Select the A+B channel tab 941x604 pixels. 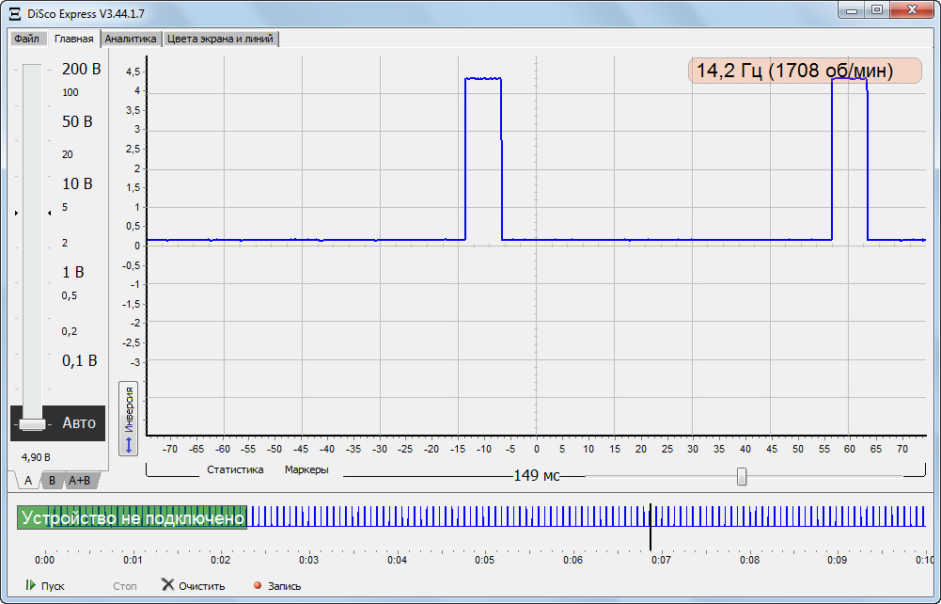coord(79,481)
